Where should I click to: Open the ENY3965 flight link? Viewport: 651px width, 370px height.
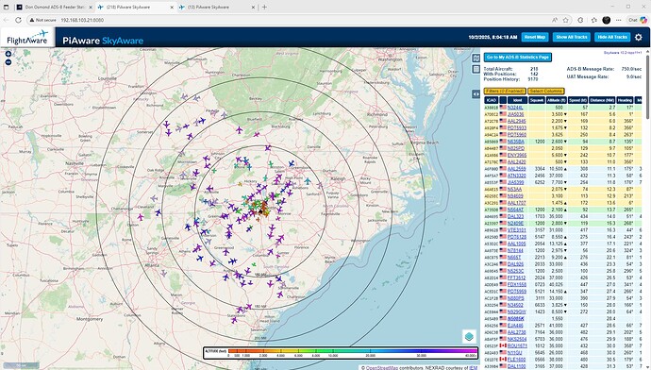click(x=517, y=155)
